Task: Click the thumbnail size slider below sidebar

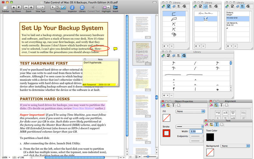Action: [148, 157]
